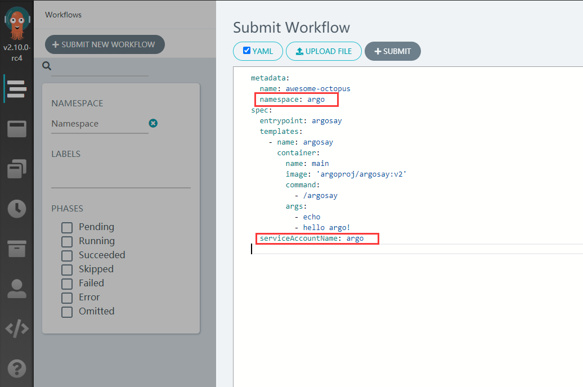Image resolution: width=583 pixels, height=387 pixels.
Task: Click the Upload File button
Action: pos(324,51)
